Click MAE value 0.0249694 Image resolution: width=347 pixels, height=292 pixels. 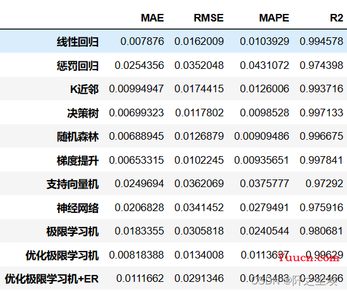pyautogui.click(x=139, y=183)
